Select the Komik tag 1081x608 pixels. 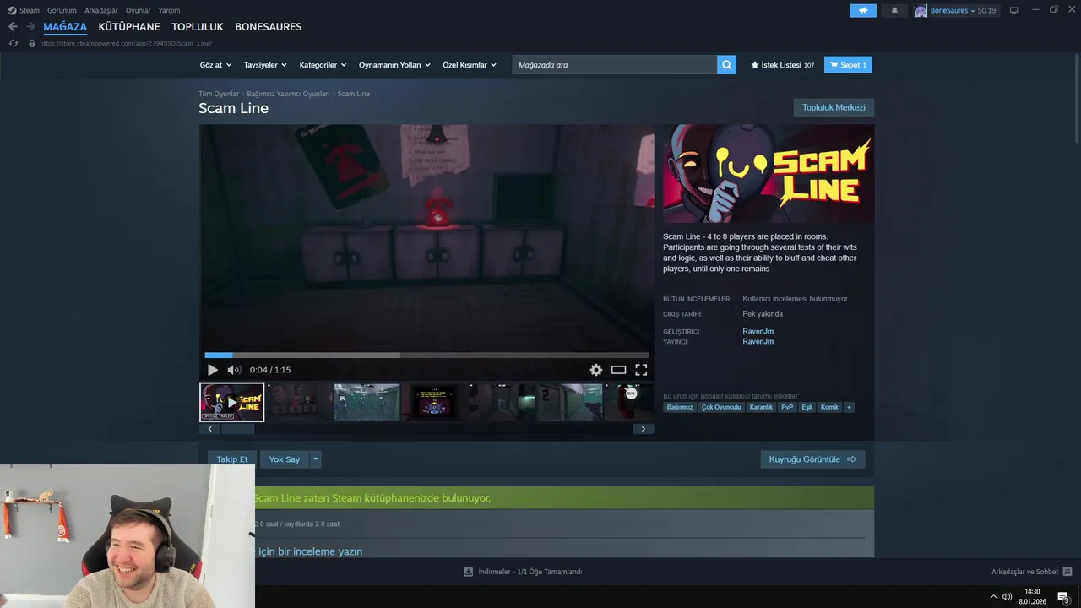829,407
